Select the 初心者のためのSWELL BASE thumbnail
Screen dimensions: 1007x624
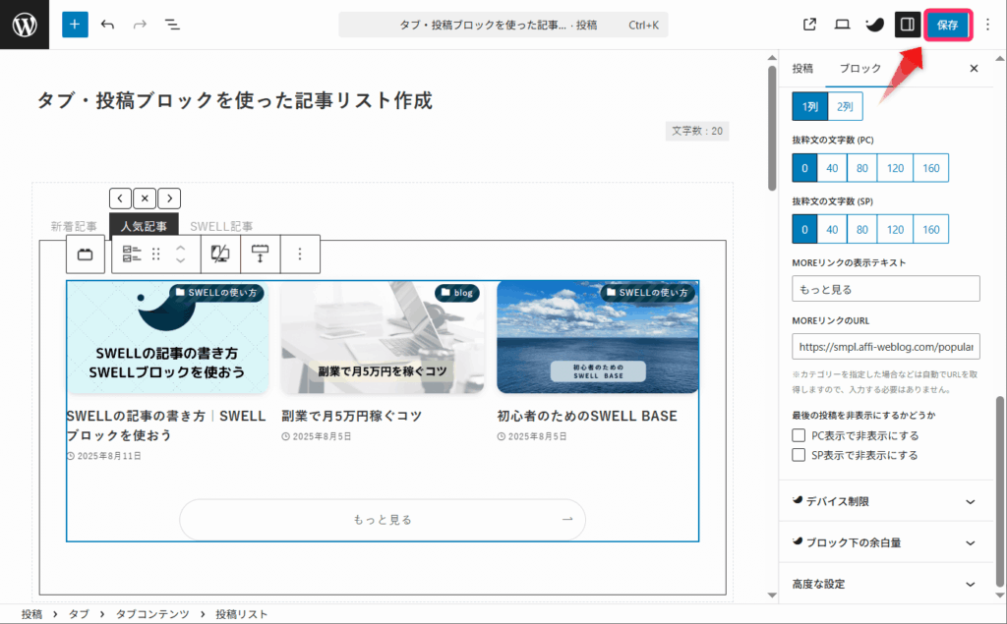point(598,337)
